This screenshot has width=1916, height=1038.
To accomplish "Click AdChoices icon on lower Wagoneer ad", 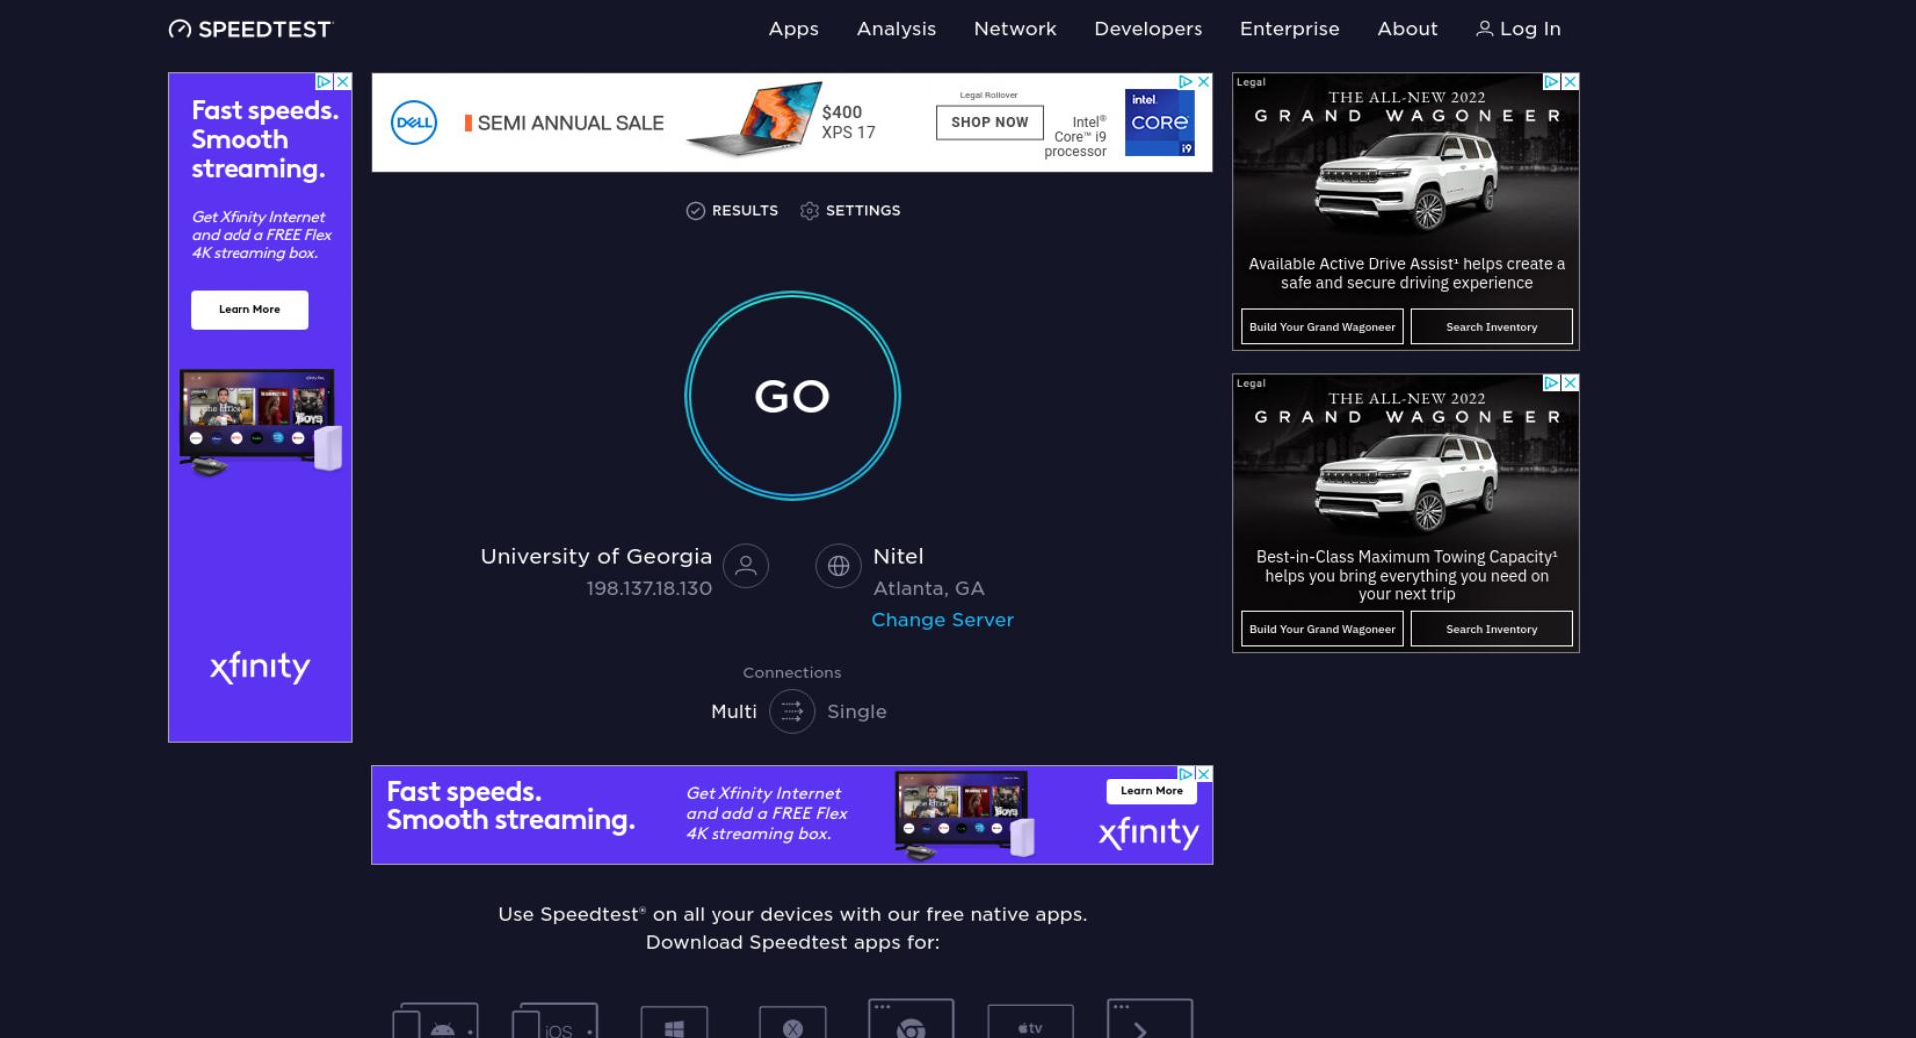I will point(1552,382).
